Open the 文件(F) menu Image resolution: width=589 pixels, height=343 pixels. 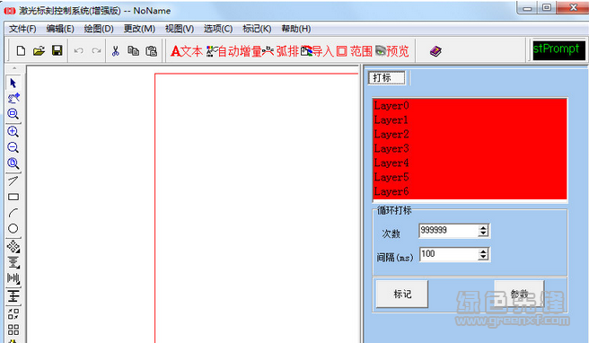[22, 29]
